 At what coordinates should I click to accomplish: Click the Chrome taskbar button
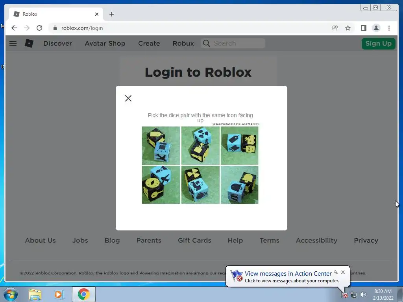pos(84,294)
